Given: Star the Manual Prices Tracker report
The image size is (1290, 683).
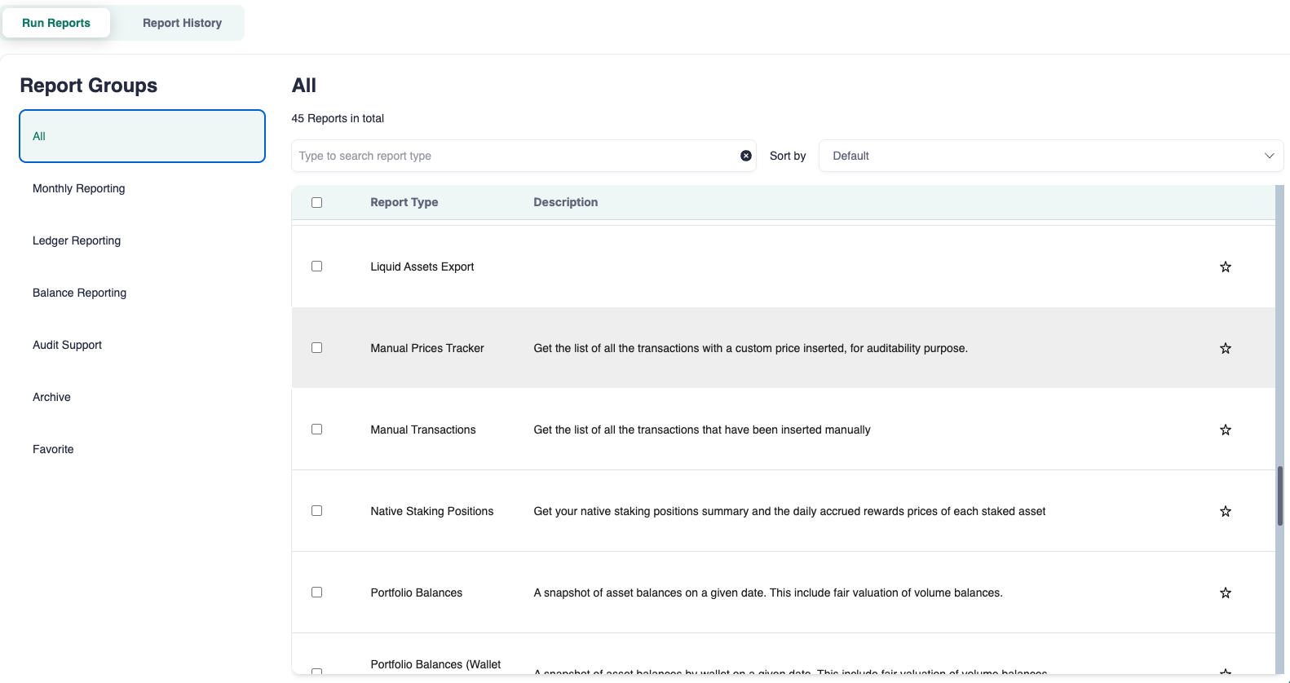Looking at the screenshot, I should [1225, 348].
